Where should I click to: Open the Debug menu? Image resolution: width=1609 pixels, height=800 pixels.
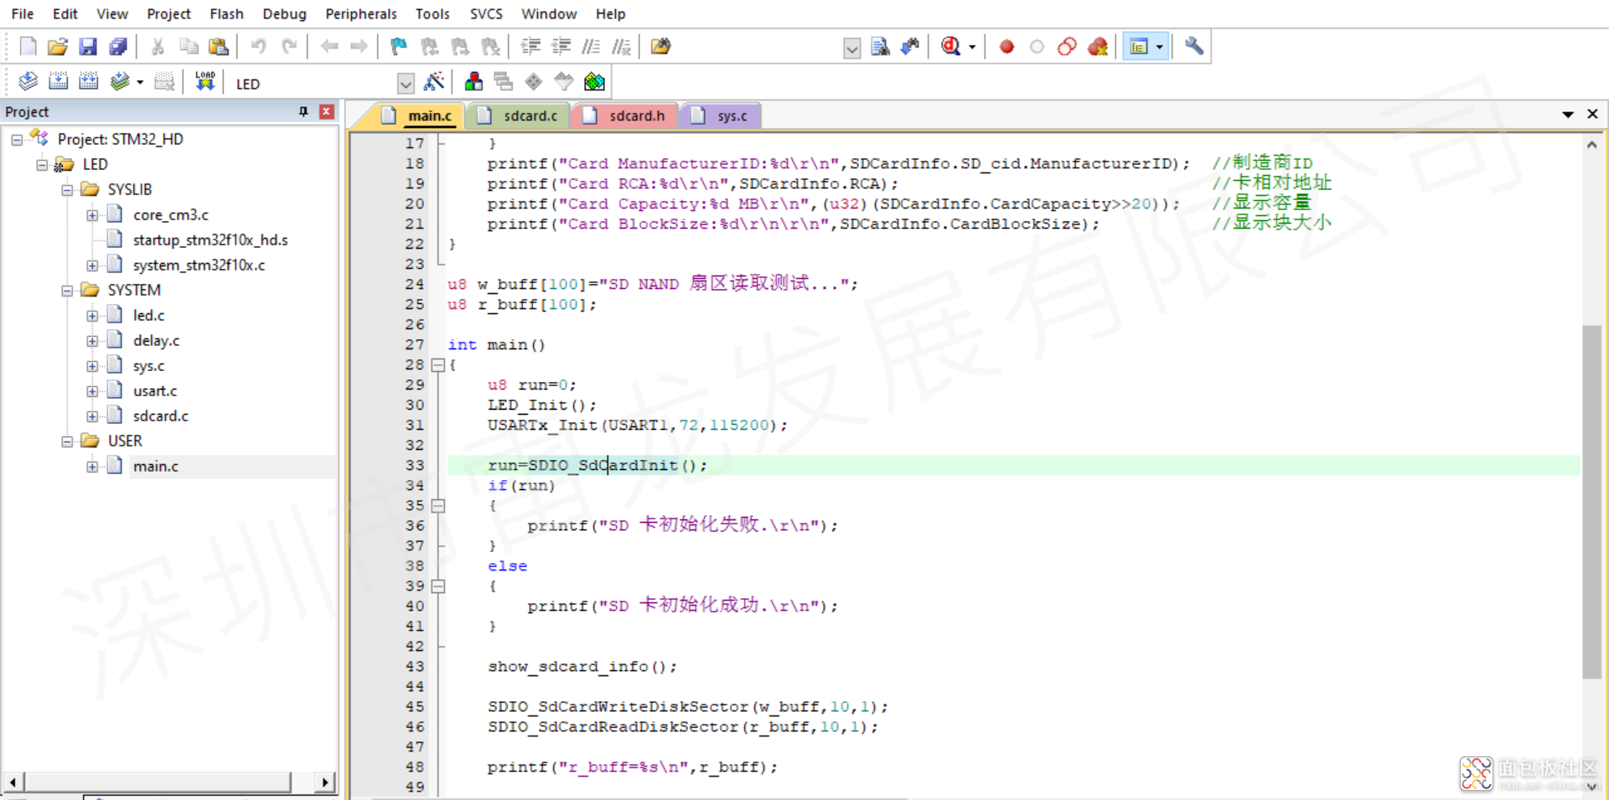(x=284, y=13)
